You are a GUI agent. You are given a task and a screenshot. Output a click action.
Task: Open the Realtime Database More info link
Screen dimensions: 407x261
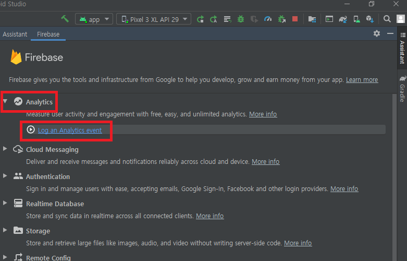pos(209,216)
